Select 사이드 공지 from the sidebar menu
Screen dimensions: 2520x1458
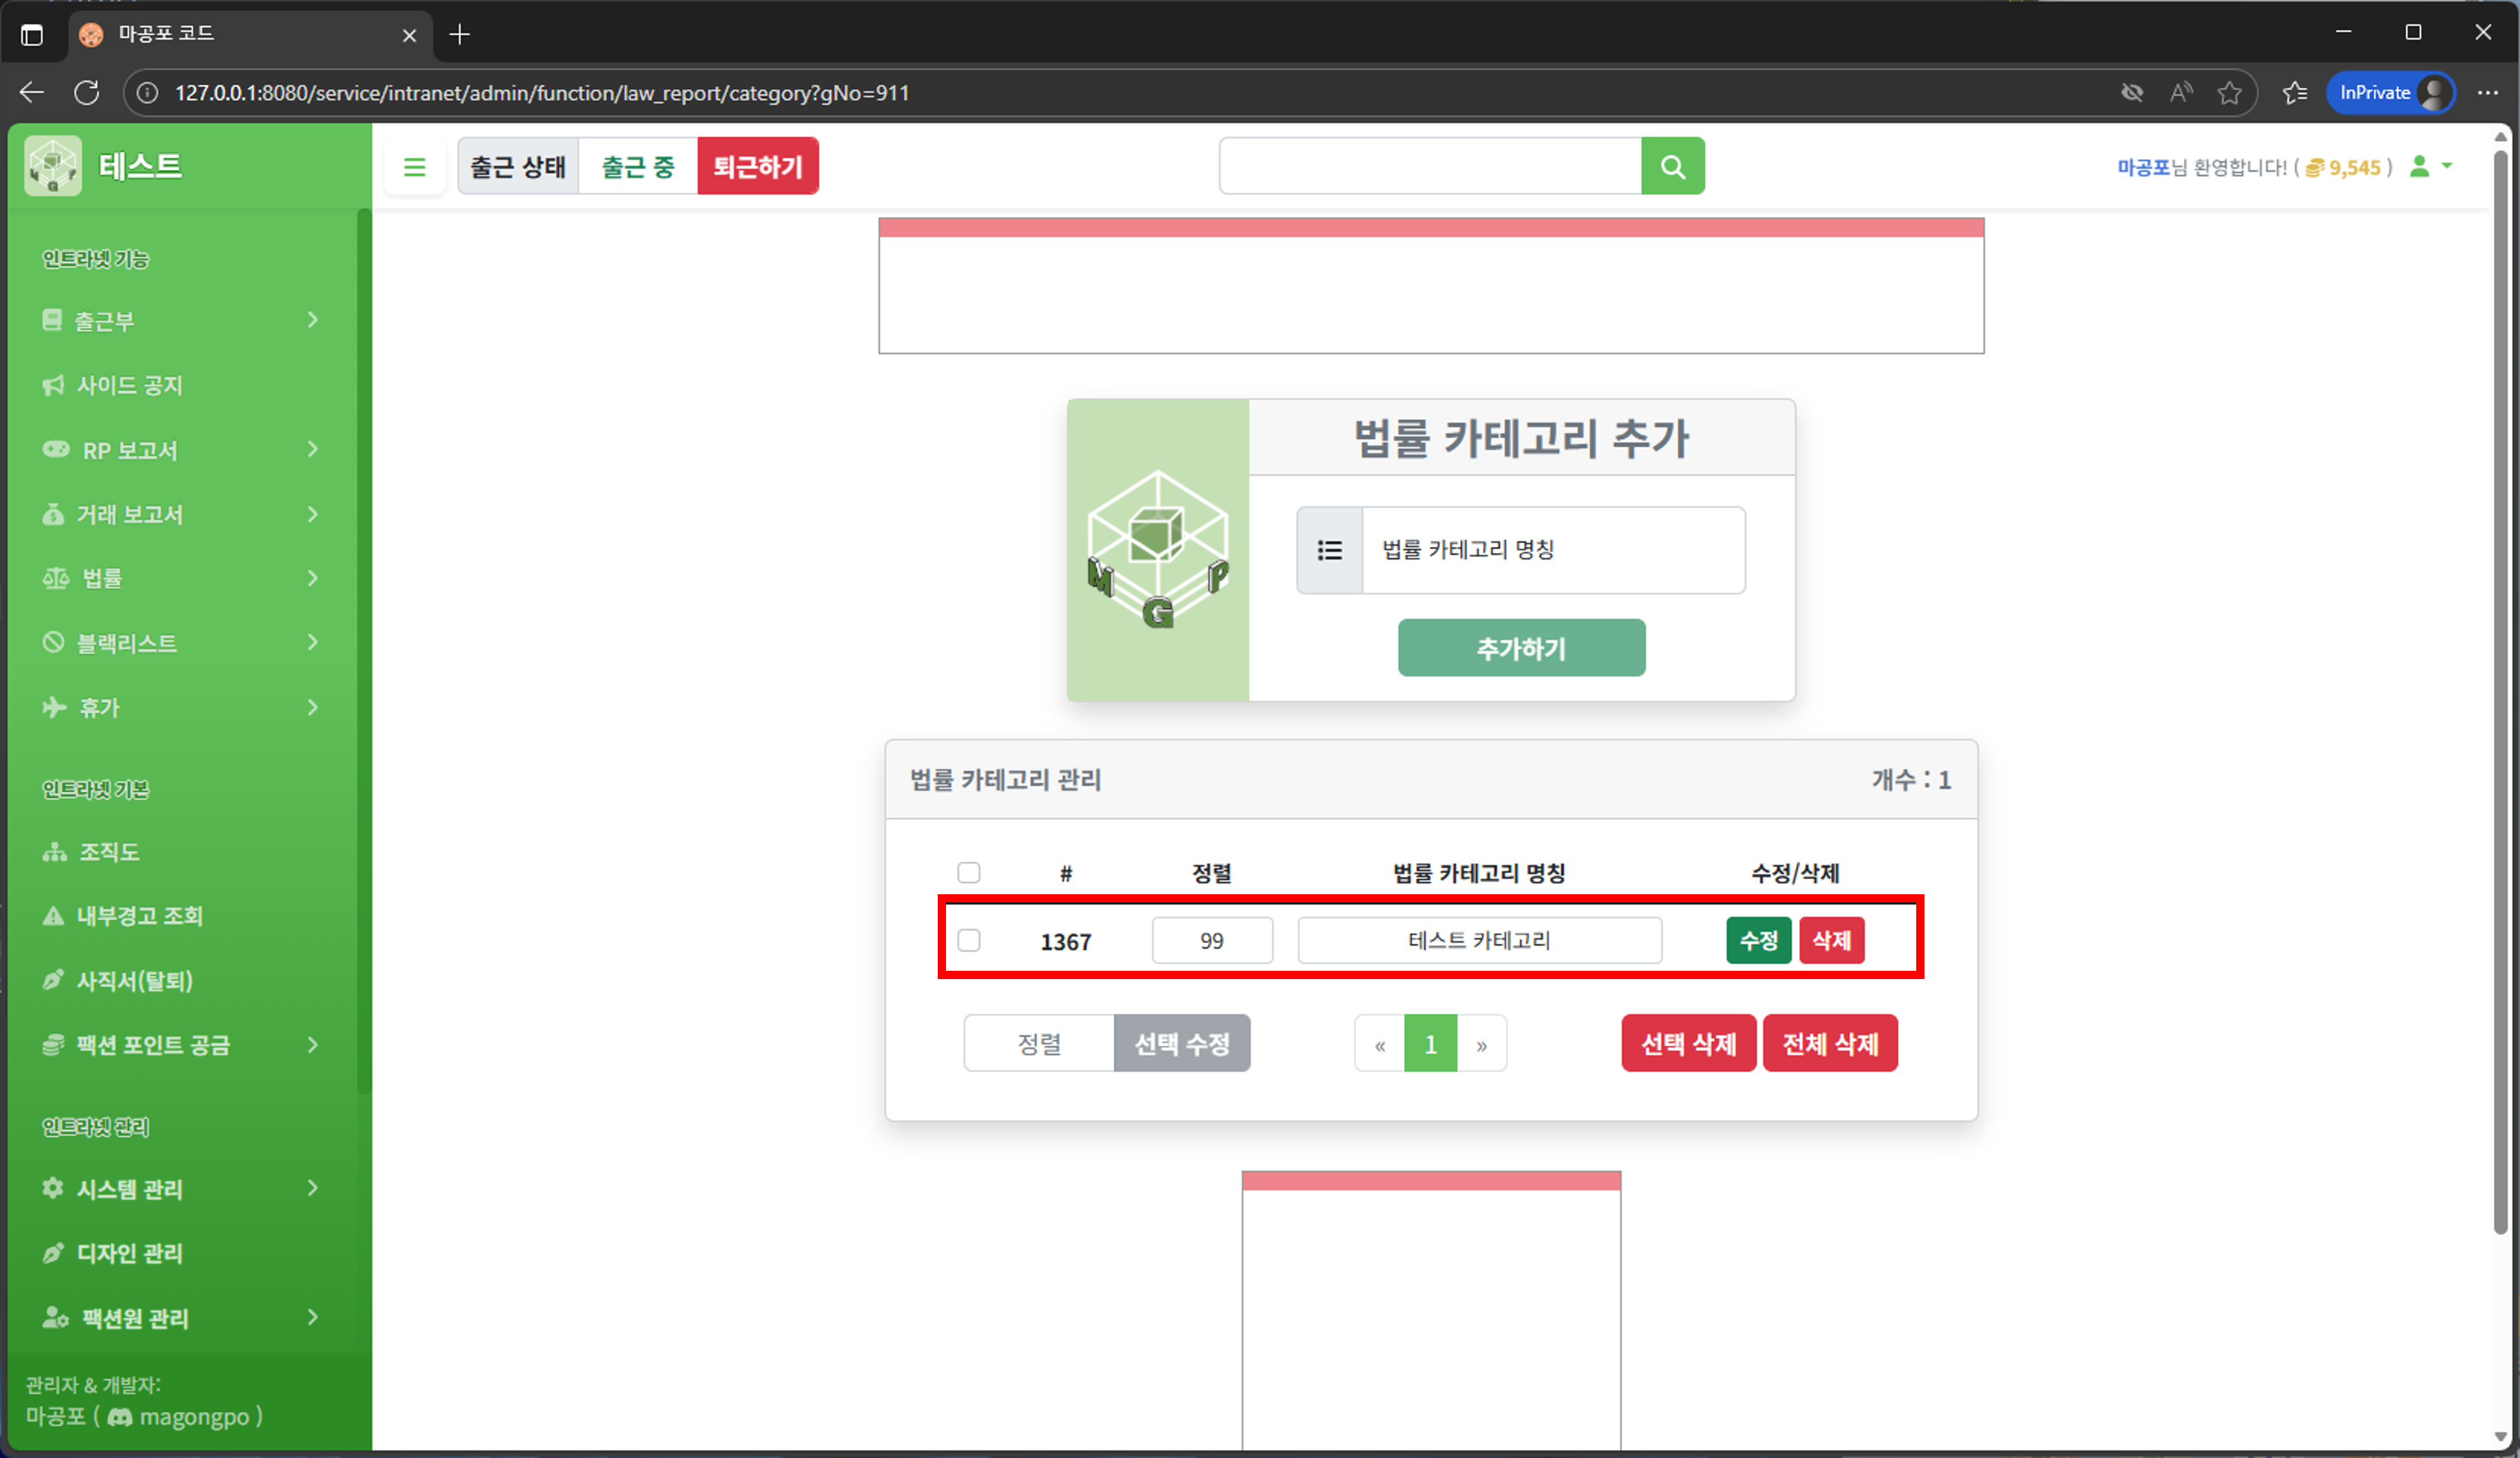coord(130,385)
